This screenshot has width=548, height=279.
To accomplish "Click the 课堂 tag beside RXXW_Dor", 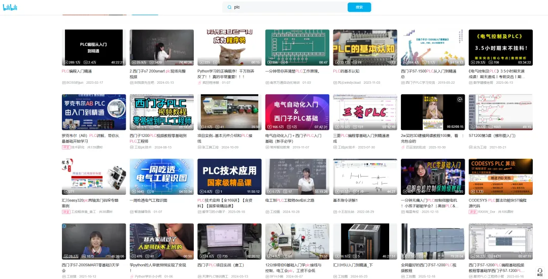I will [x=473, y=212].
